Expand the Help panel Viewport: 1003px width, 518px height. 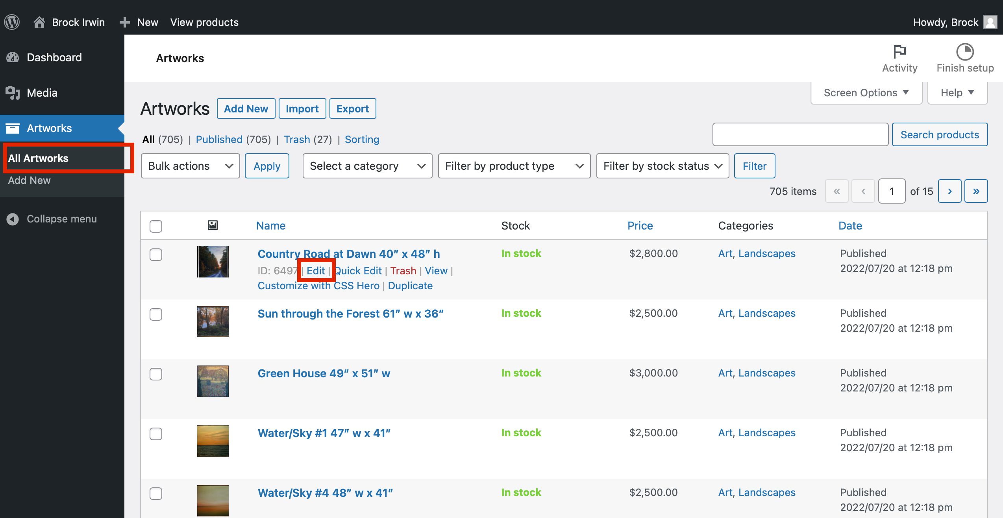[x=957, y=93]
